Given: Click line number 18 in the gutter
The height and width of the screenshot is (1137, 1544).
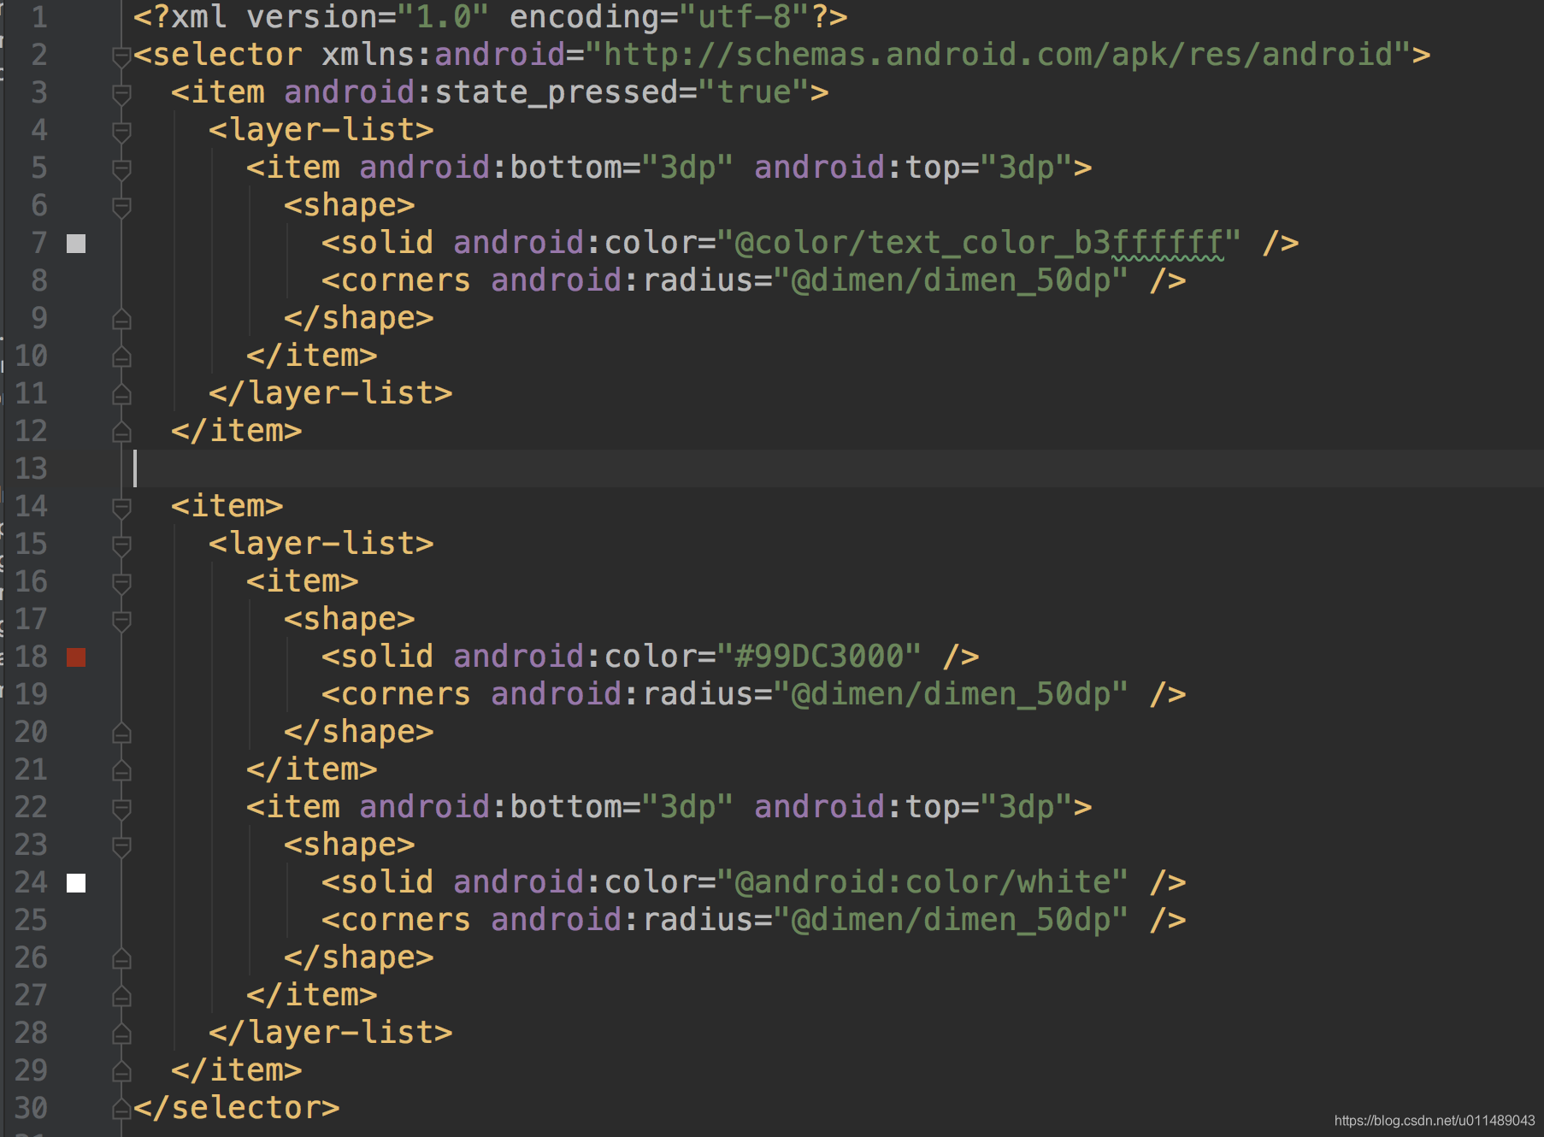Looking at the screenshot, I should pyautogui.click(x=32, y=657).
